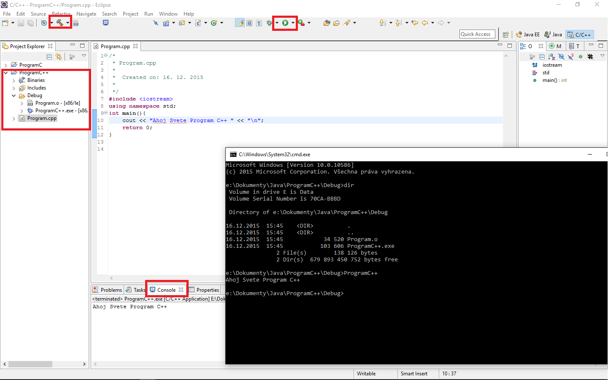The height and width of the screenshot is (380, 608).
Task: Toggle Link with Editor in Project Explorer
Action: click(59, 57)
